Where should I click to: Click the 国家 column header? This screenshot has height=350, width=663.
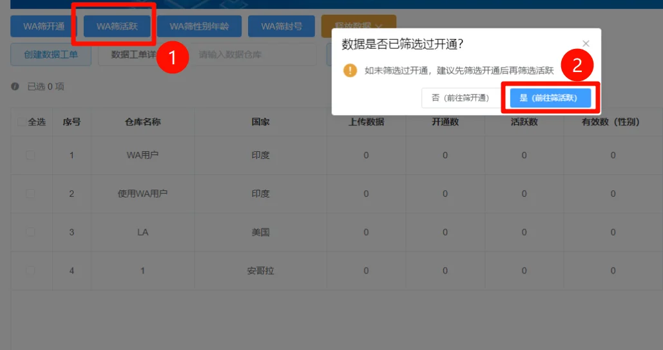pyautogui.click(x=260, y=122)
